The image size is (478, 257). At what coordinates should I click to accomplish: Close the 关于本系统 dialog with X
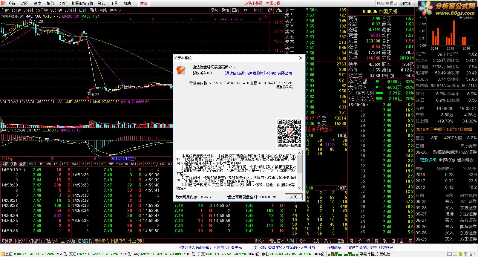[x=301, y=58]
